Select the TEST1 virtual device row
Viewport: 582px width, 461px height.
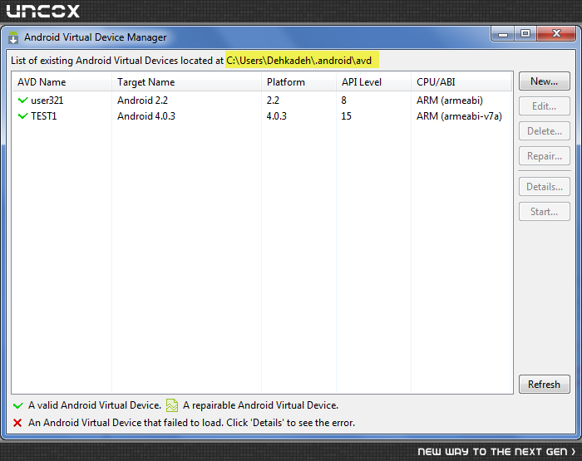click(262, 116)
